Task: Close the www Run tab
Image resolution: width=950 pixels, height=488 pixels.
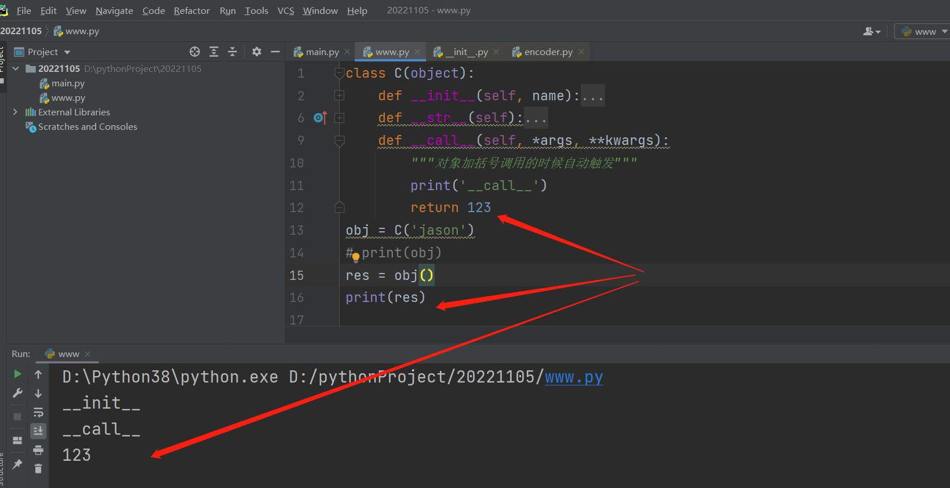Action: 88,354
